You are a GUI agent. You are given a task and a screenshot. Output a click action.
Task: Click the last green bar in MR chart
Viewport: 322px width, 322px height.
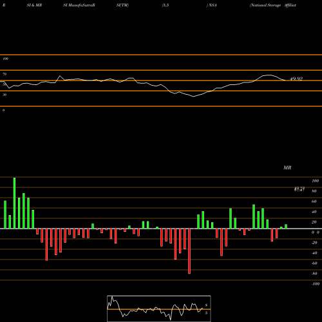pos(286,227)
